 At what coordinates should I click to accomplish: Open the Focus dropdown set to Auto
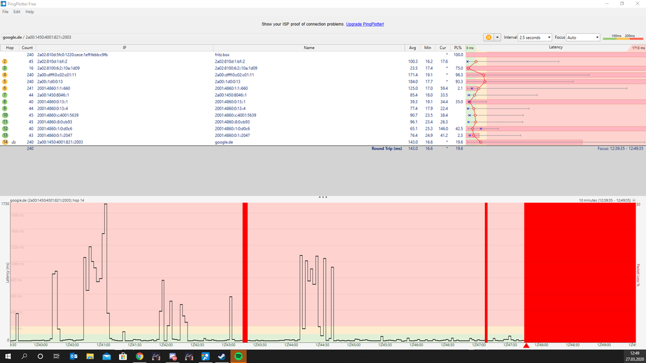583,37
